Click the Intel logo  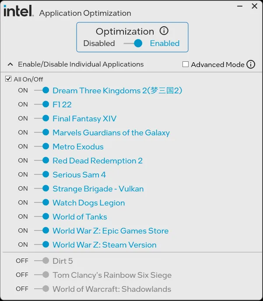pos(18,11)
